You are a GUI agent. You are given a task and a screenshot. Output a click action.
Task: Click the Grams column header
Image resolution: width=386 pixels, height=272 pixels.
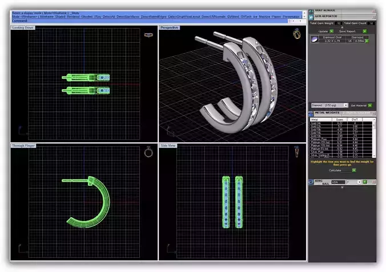[340, 119]
